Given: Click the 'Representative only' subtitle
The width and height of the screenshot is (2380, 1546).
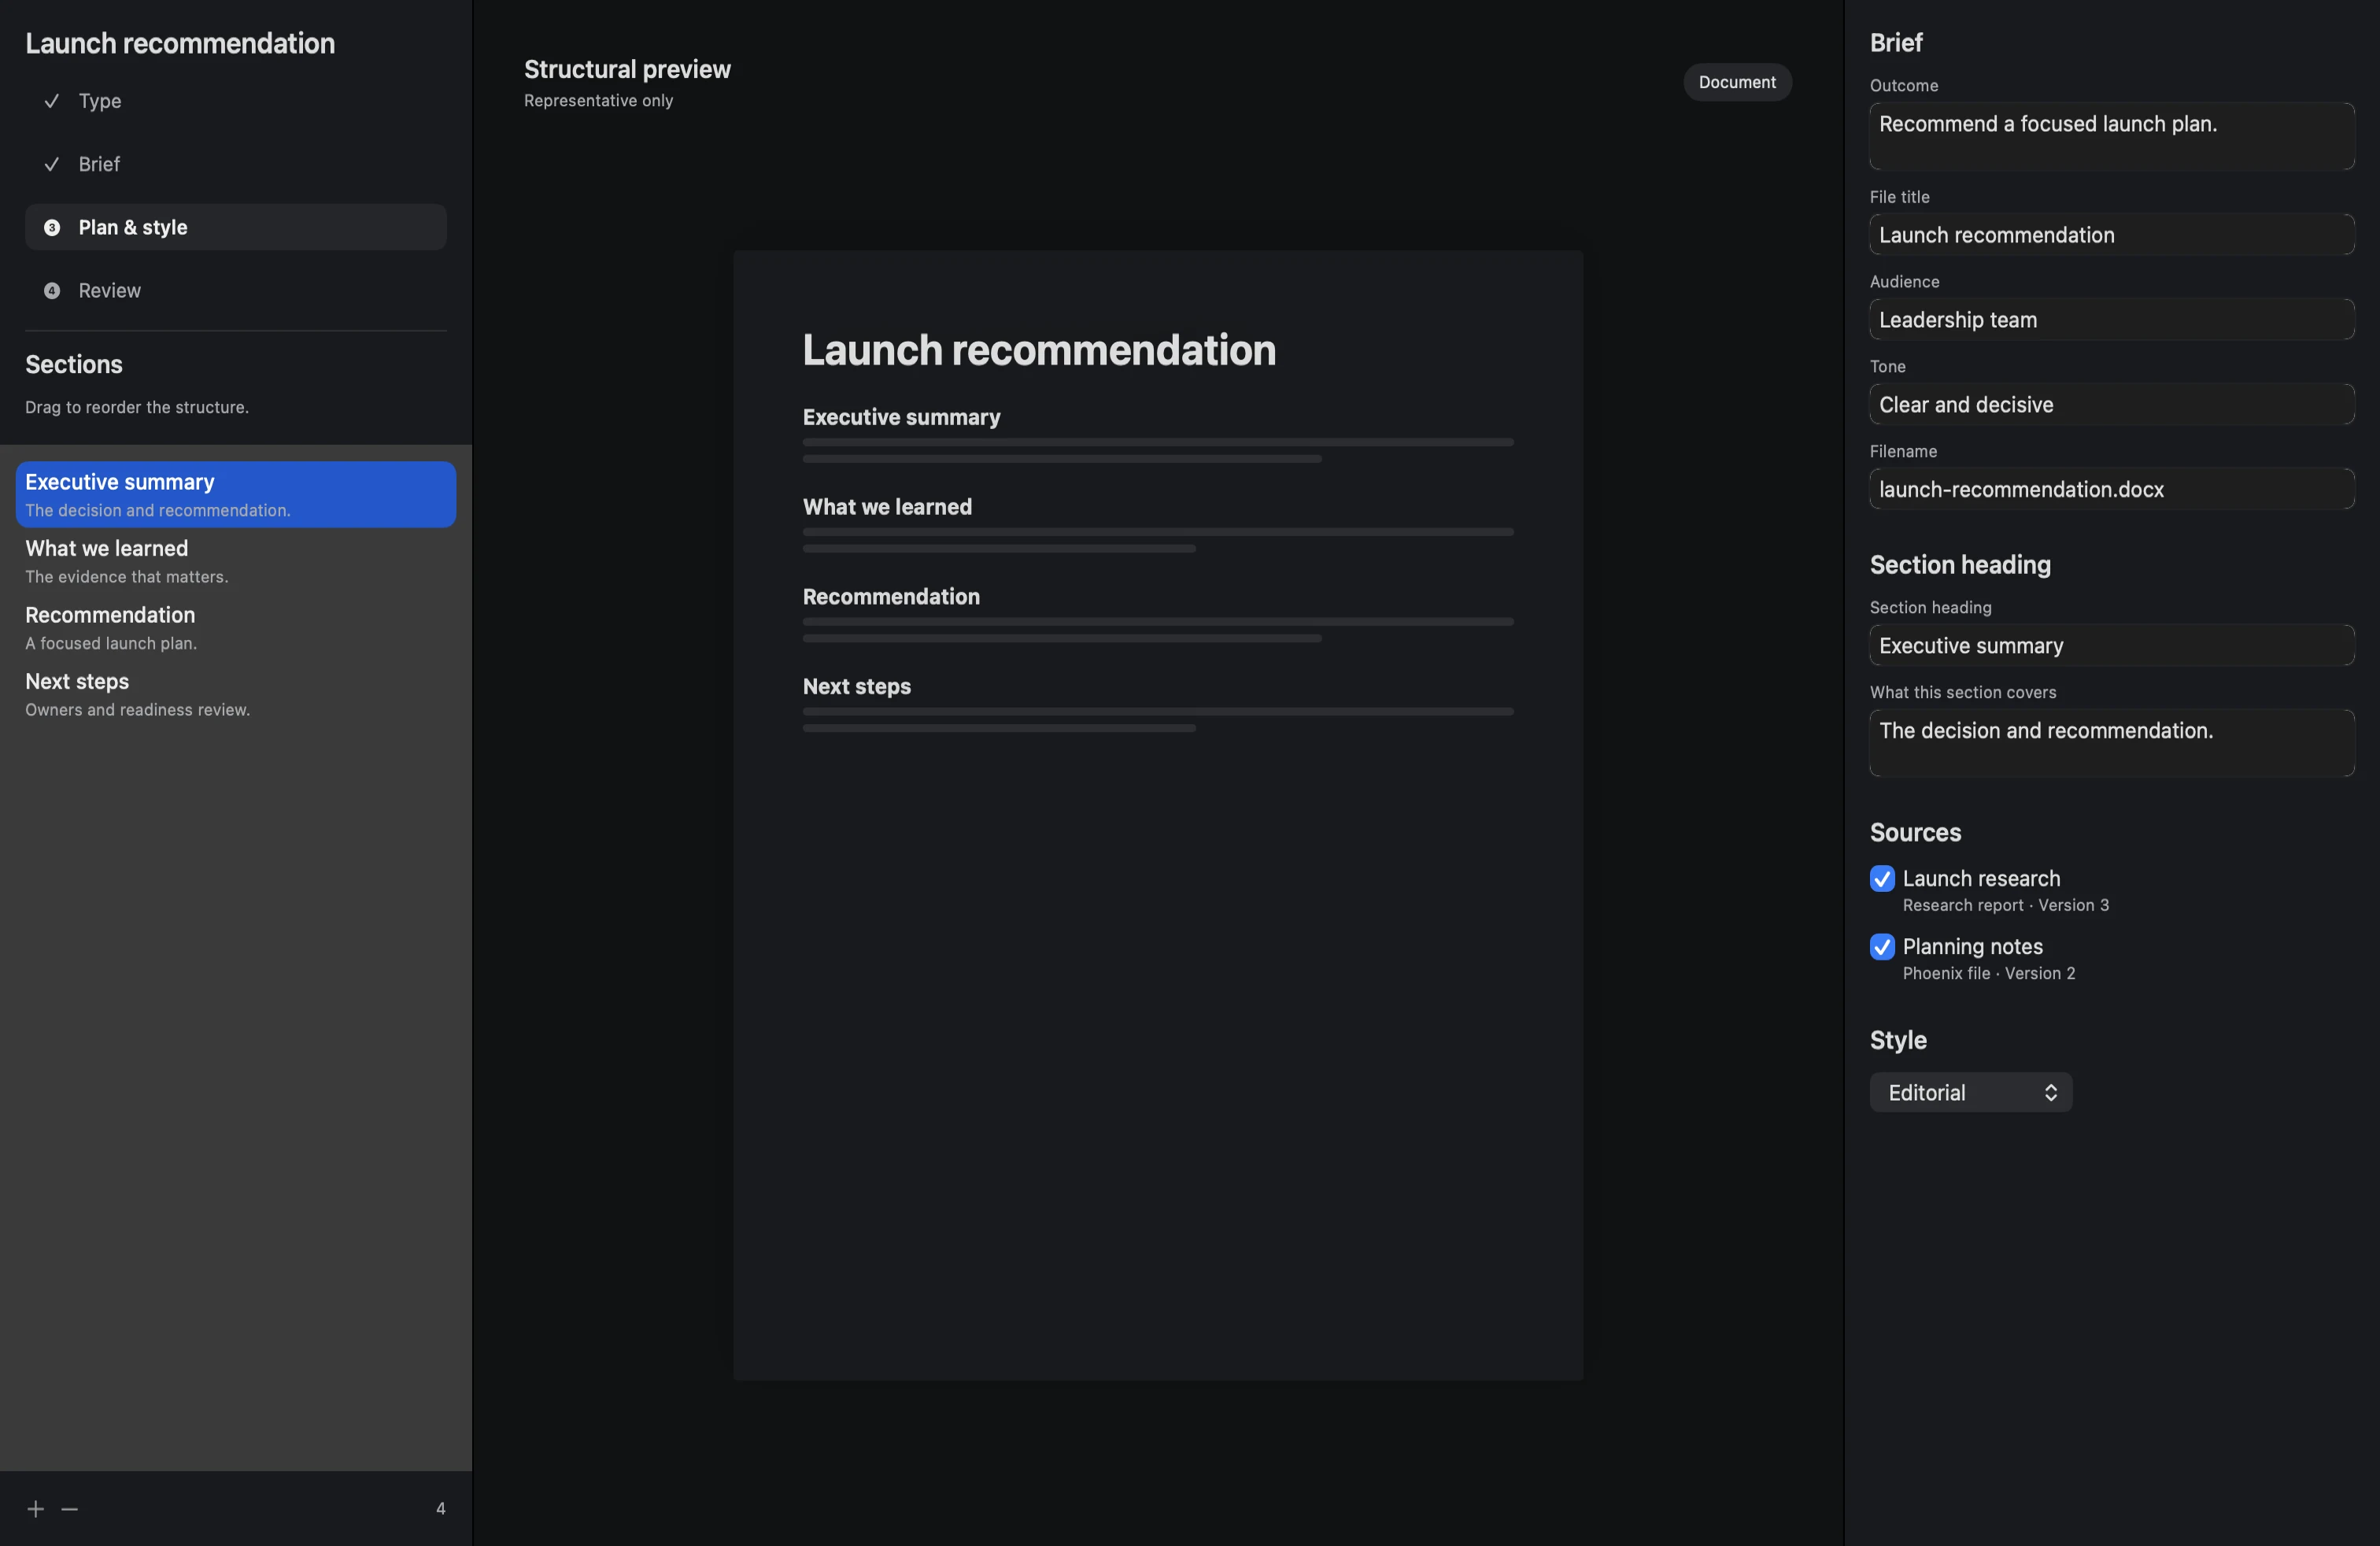Looking at the screenshot, I should click(598, 101).
